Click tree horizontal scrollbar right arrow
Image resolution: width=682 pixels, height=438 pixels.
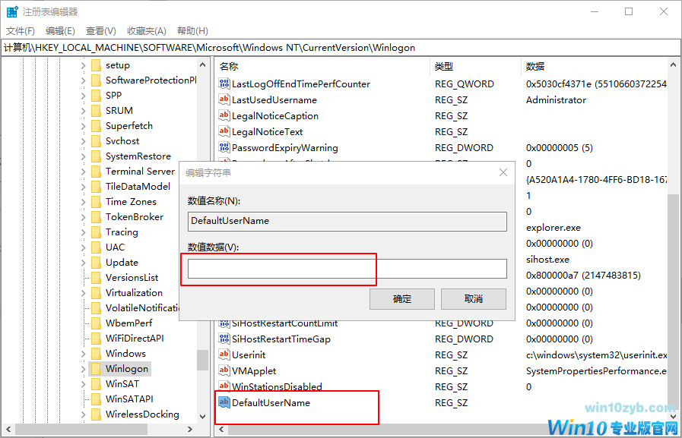tap(189, 430)
